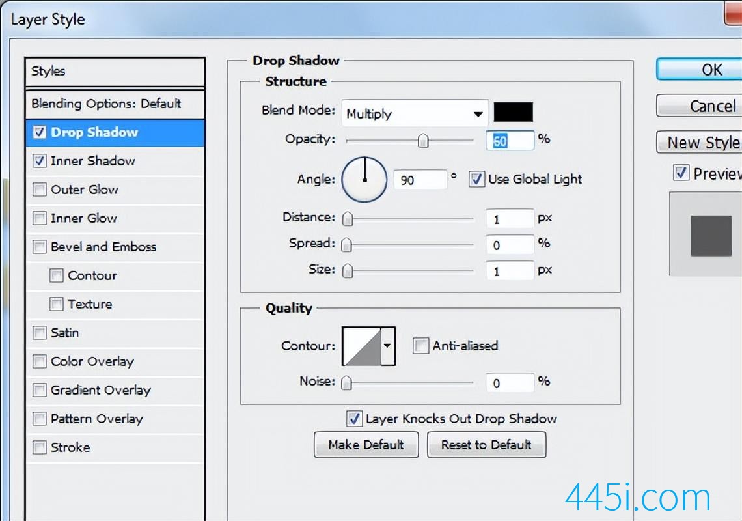Toggle the Preview checkbox
This screenshot has width=742, height=521.
pos(681,173)
